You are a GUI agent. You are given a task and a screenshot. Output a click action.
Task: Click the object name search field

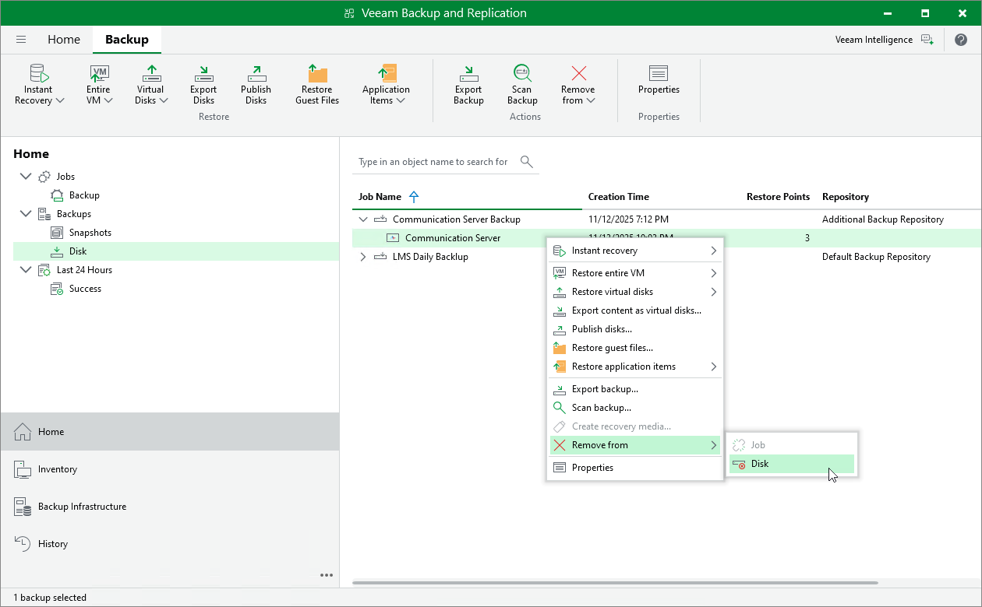(433, 162)
